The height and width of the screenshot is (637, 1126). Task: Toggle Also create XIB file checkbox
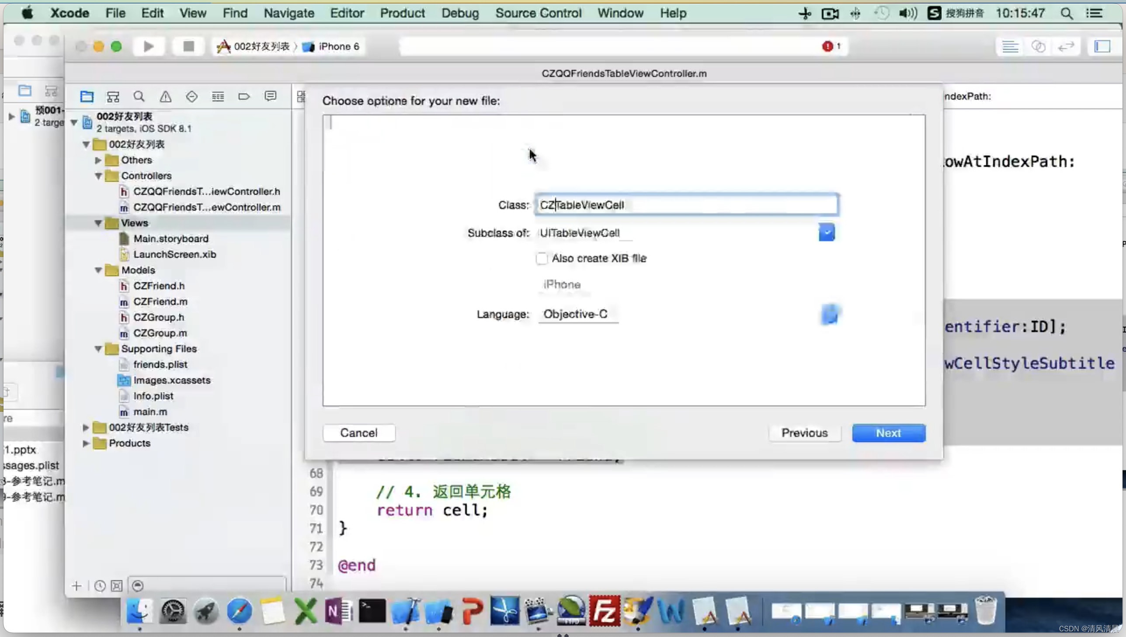click(x=541, y=258)
